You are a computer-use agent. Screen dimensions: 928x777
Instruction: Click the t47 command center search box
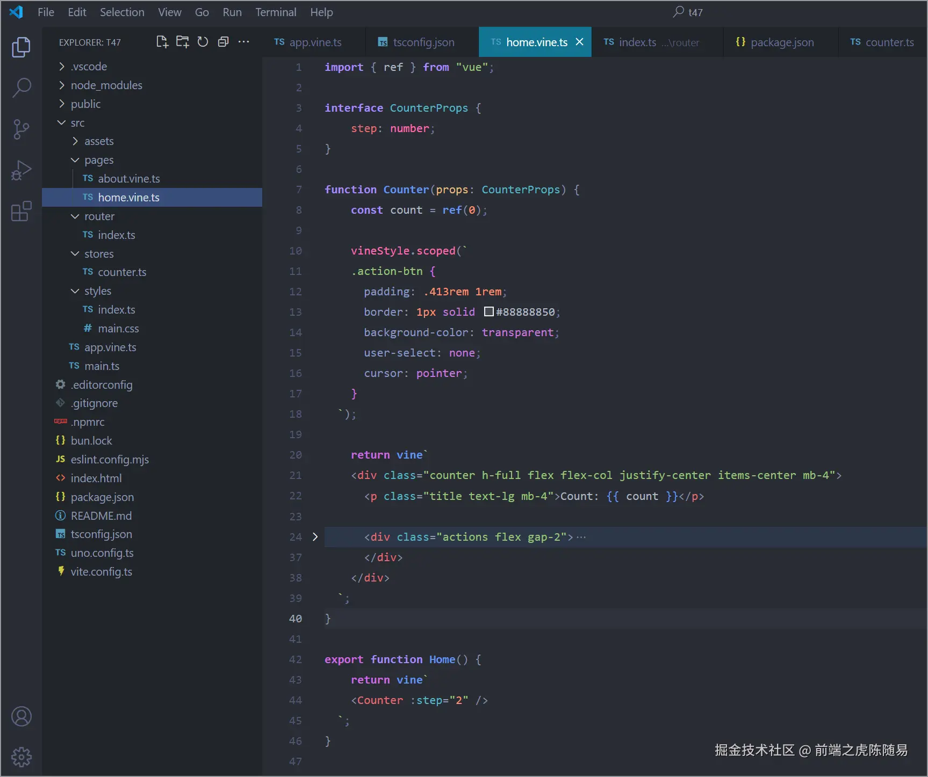688,12
